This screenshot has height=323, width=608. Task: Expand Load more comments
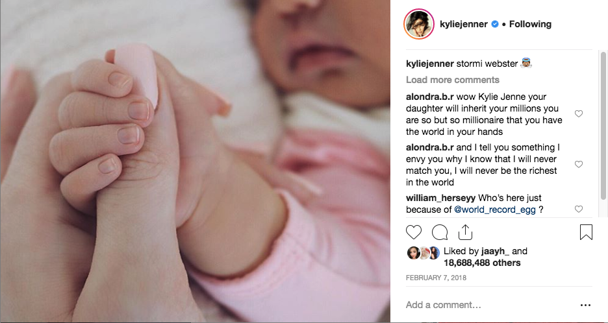tap(453, 80)
